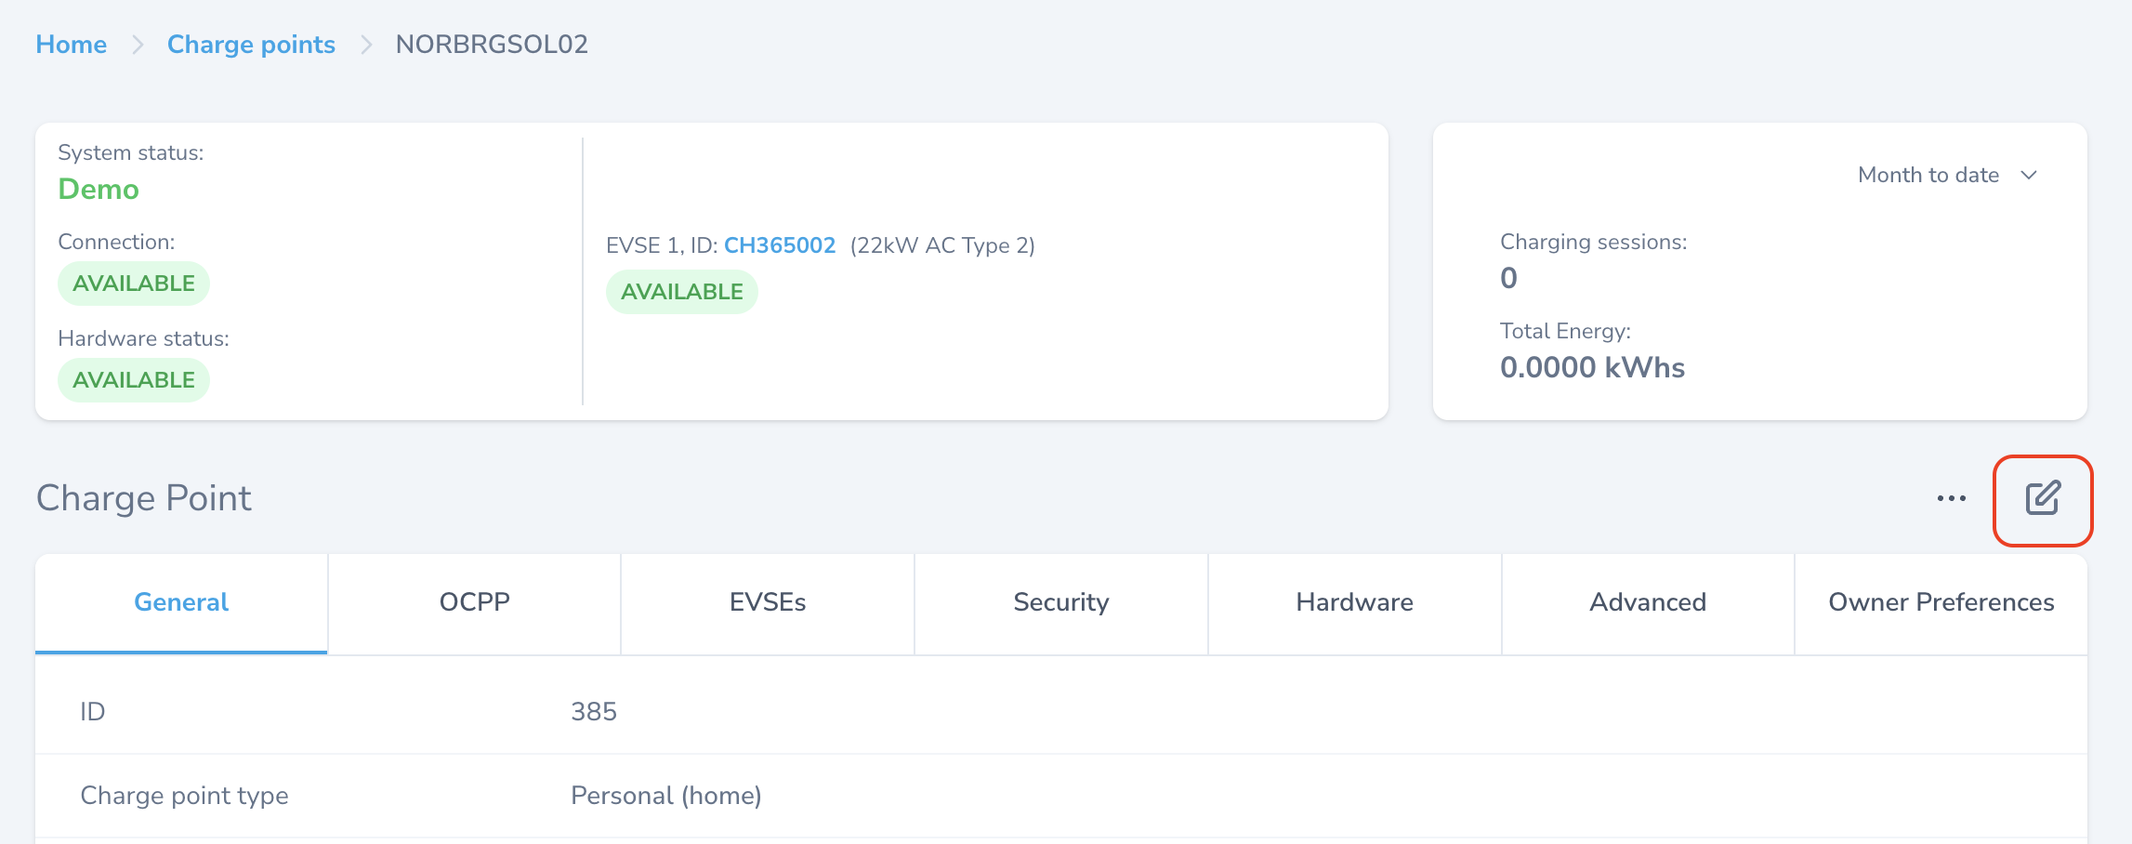Image resolution: width=2132 pixels, height=844 pixels.
Task: Click the Charge Point section heading
Action: click(x=144, y=499)
